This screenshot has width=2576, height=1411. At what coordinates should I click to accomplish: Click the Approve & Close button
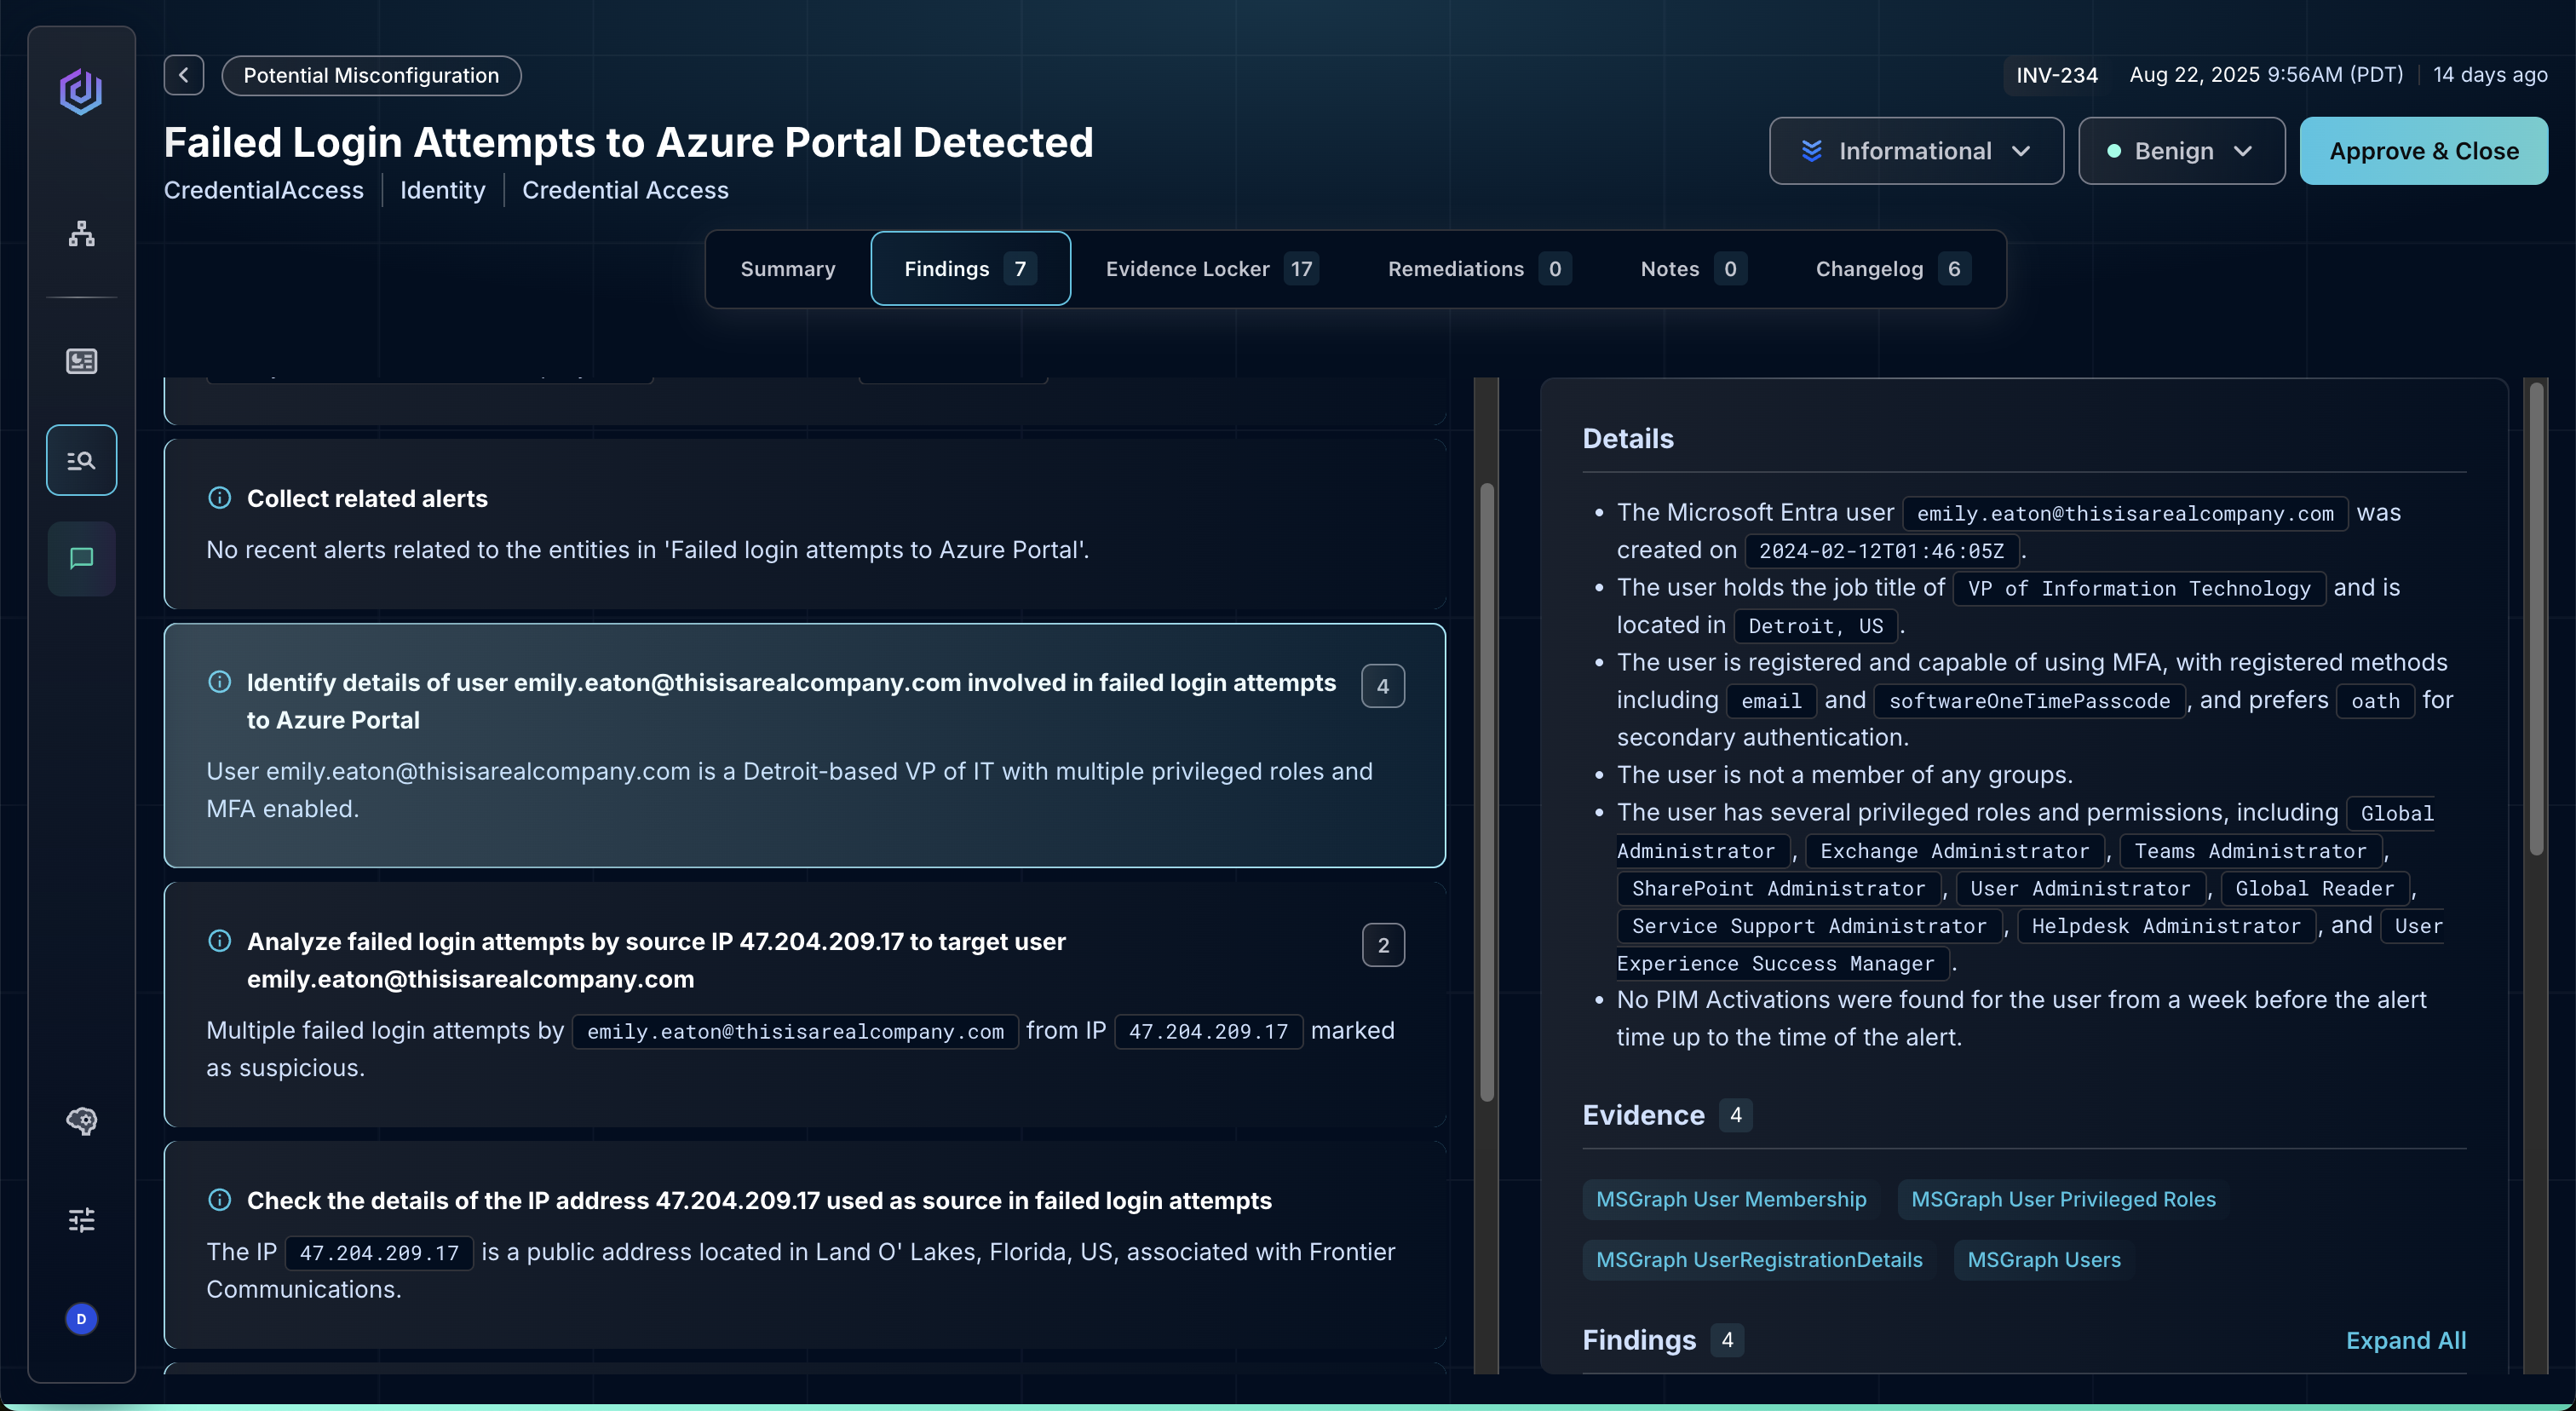click(2423, 151)
